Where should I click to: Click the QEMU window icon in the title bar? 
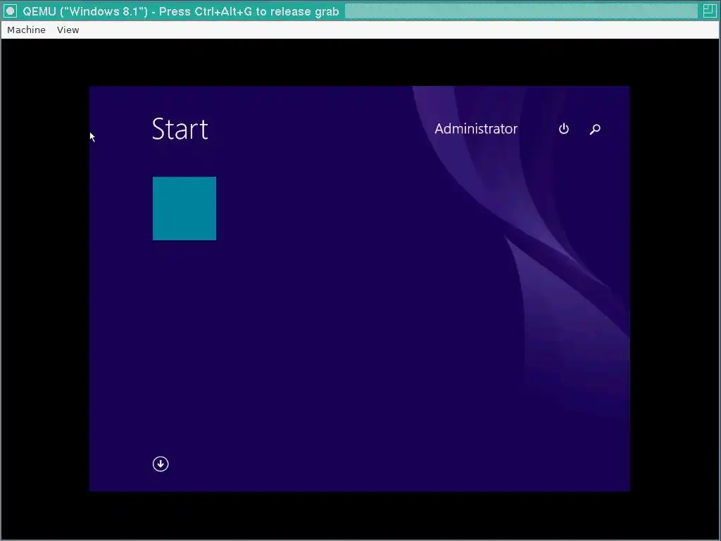pyautogui.click(x=10, y=11)
